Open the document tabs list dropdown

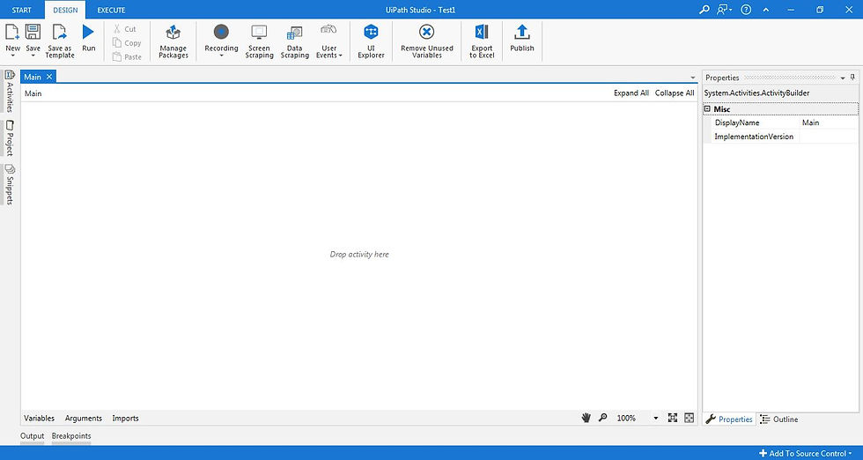pos(693,78)
